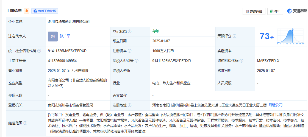Screen dimensions: 308x137
Task: Click the orange bell alert icon
Action: pyautogui.click(x=27, y=11)
